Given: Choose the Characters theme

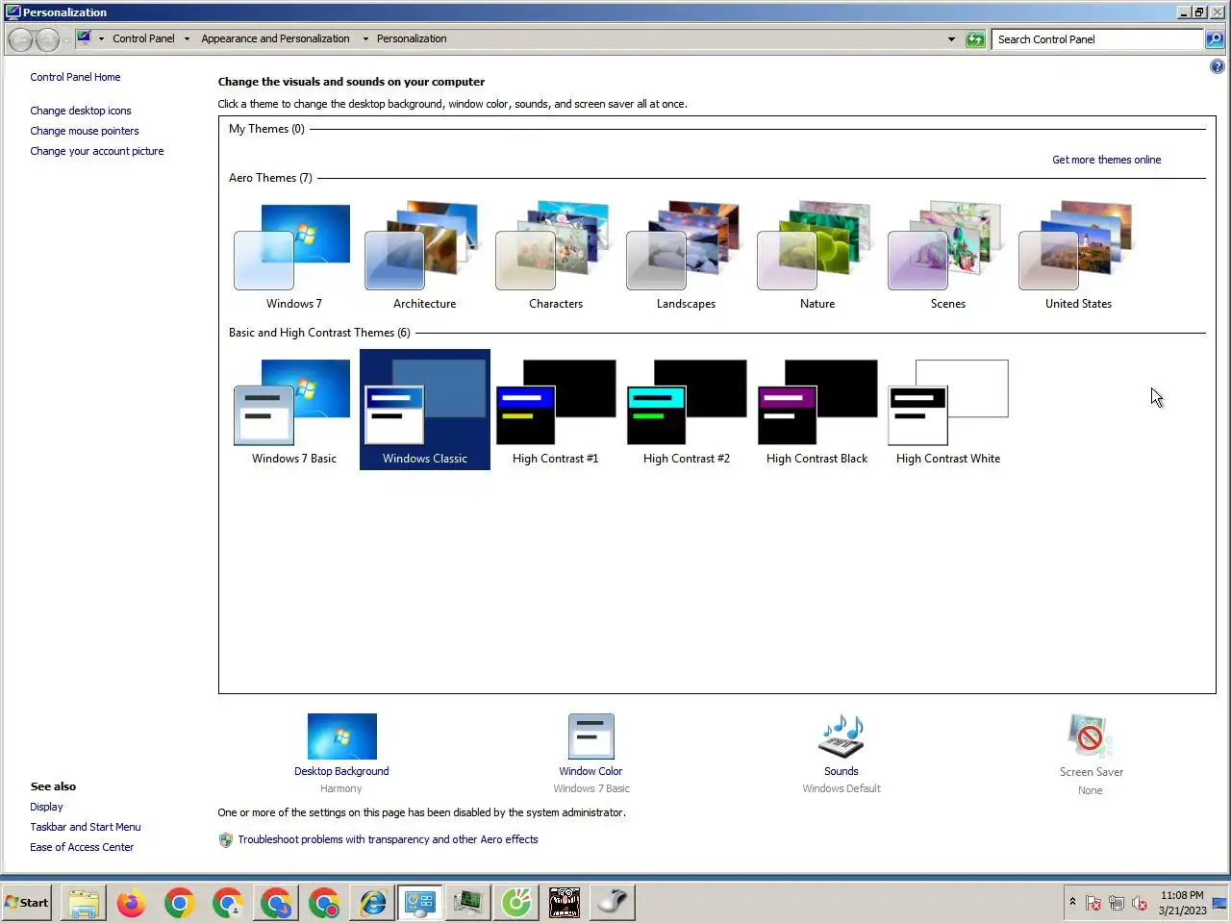Looking at the screenshot, I should 555,256.
